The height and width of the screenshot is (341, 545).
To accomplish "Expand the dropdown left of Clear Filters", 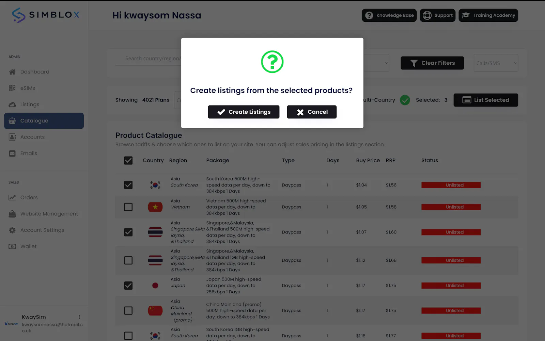I will tap(376, 63).
